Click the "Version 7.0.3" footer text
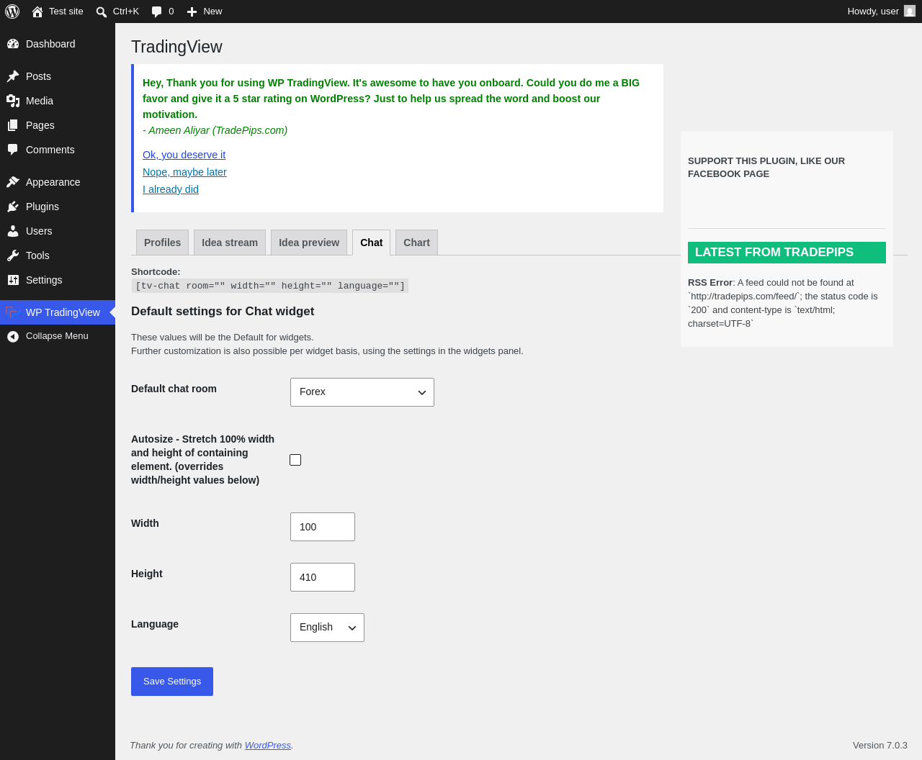Image resolution: width=922 pixels, height=760 pixels. point(880,746)
